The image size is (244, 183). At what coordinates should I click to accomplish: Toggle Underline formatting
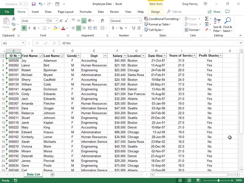34,28
